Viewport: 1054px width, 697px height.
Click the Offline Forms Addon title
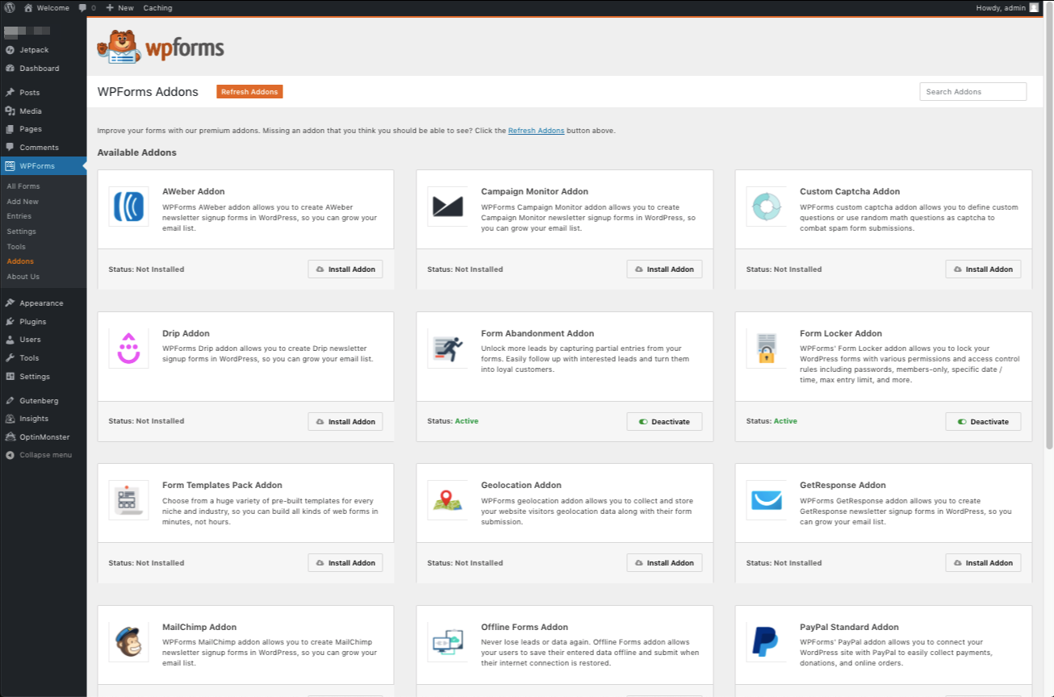pos(525,627)
